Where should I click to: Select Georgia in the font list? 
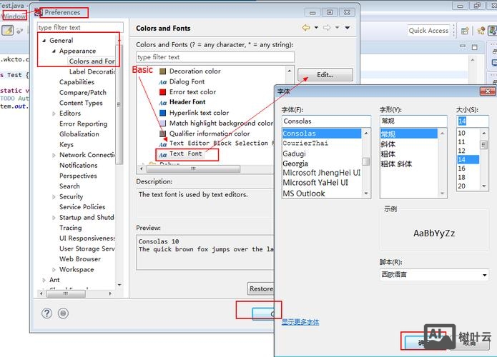pos(295,164)
